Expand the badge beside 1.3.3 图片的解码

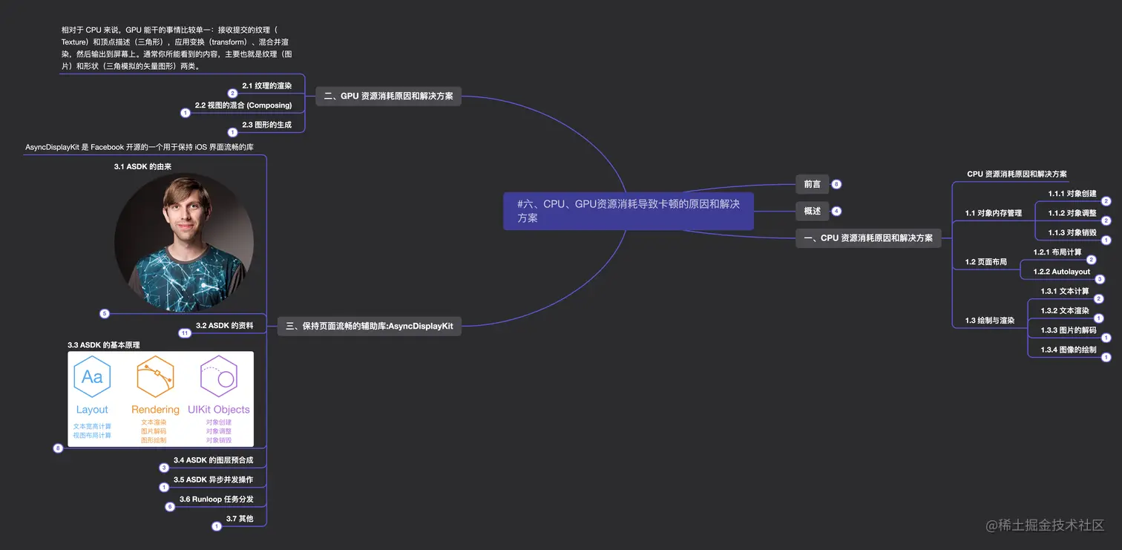coord(1106,338)
